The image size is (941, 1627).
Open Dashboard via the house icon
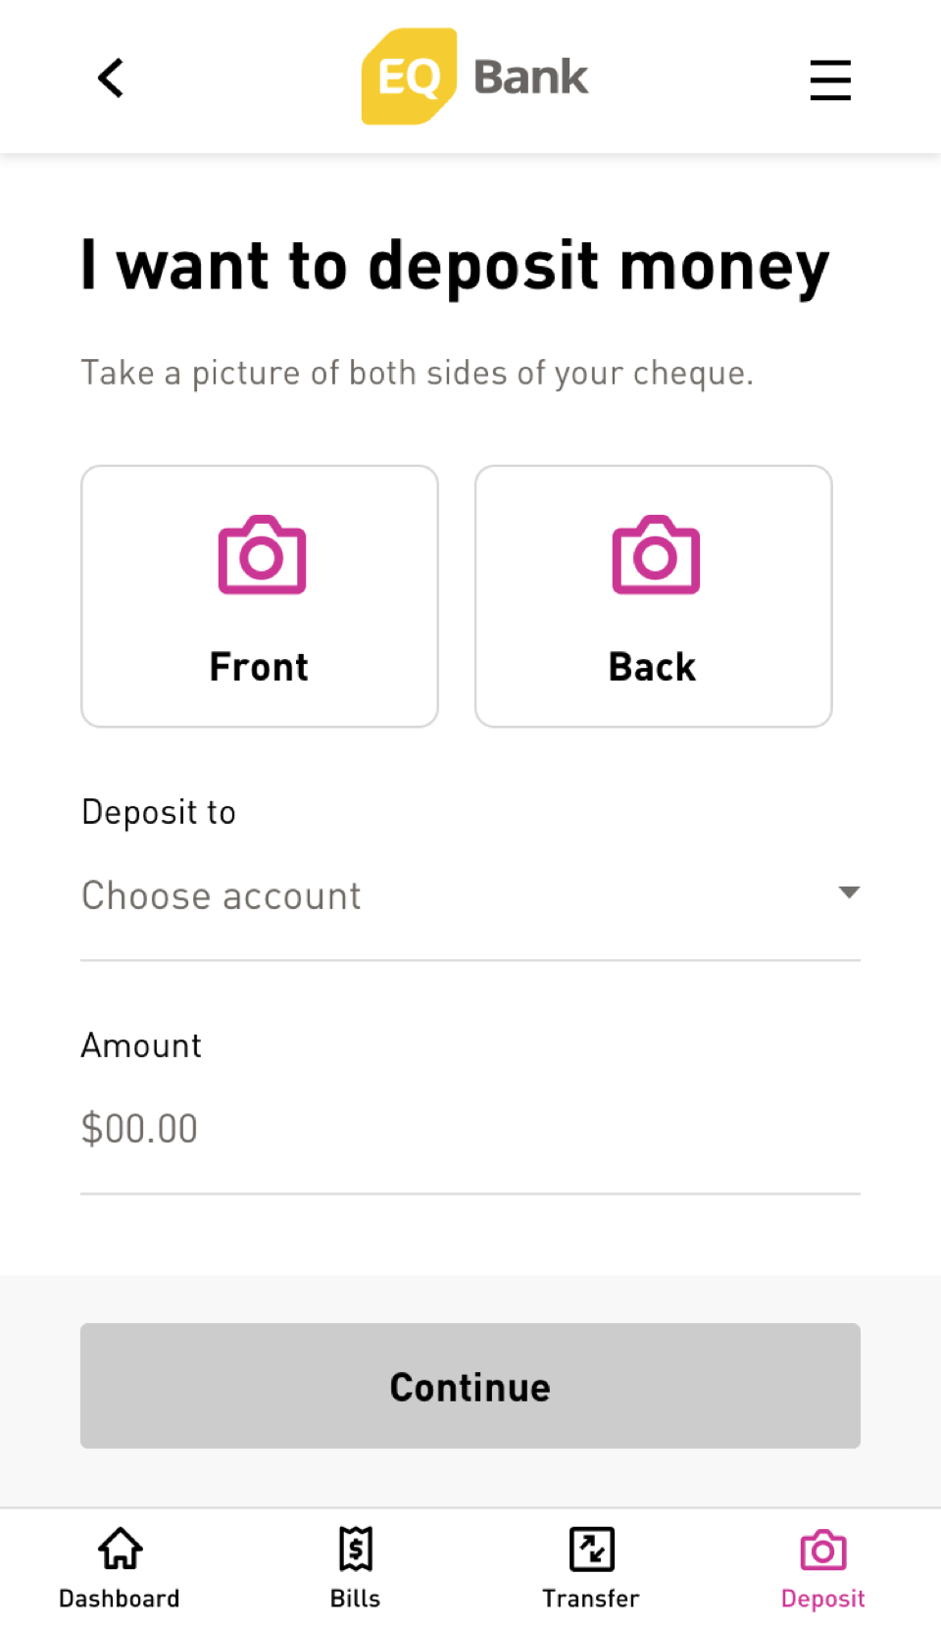coord(120,1550)
